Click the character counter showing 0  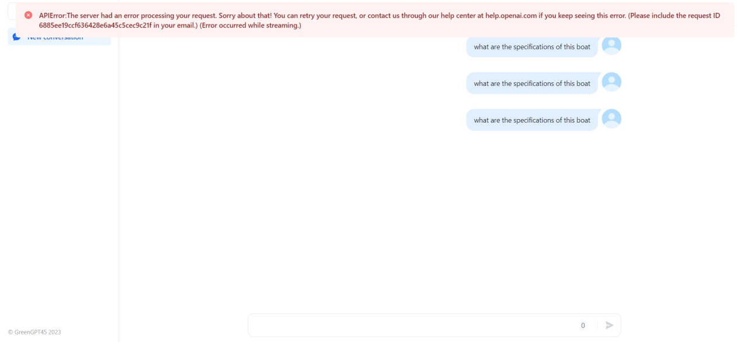[582, 325]
